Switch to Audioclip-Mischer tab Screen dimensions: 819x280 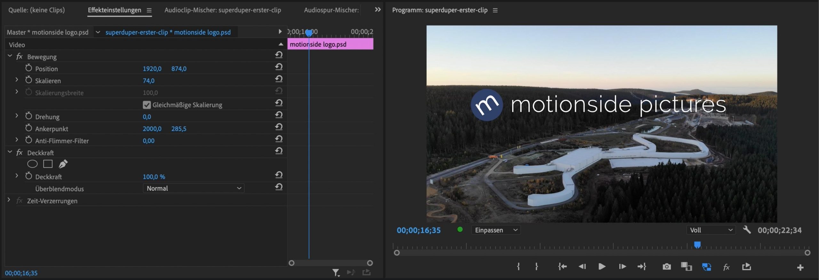222,10
